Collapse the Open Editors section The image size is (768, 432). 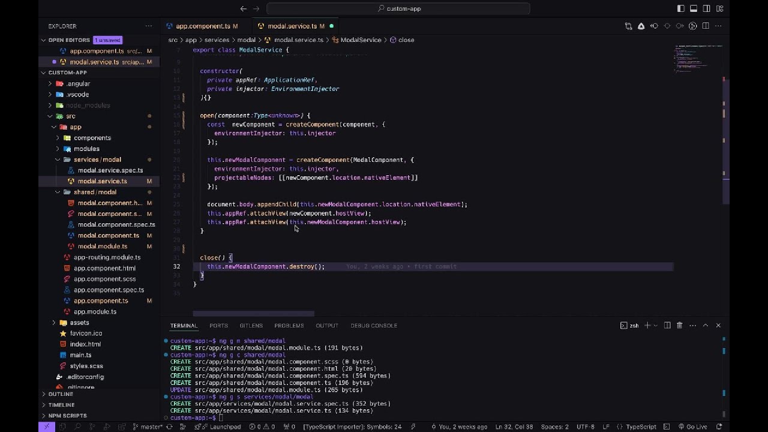coord(44,40)
